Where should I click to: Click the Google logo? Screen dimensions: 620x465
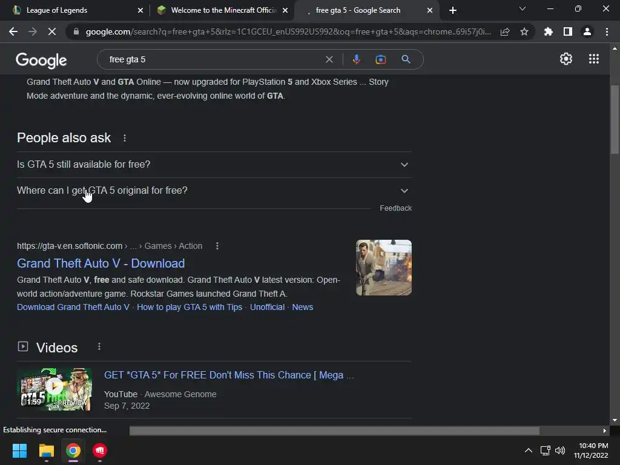(x=41, y=60)
